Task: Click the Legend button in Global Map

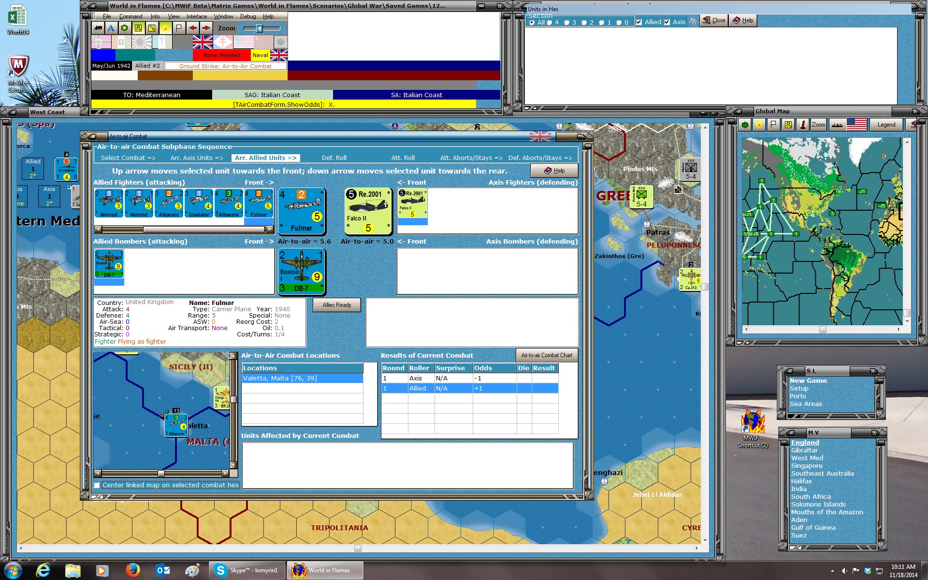Action: (x=886, y=125)
